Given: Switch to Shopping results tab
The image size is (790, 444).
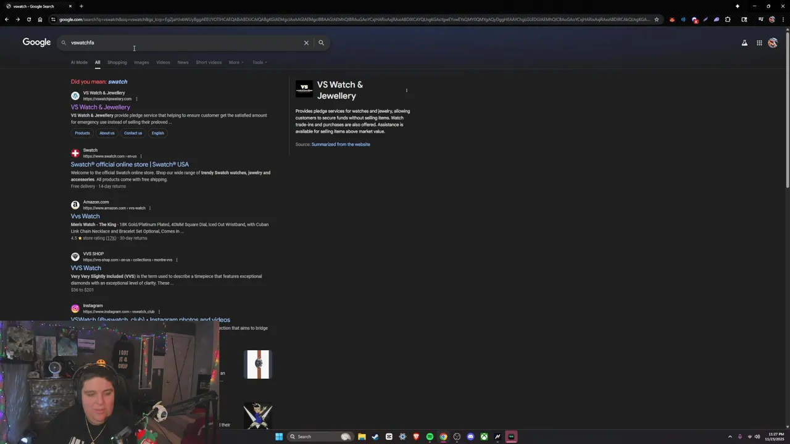Looking at the screenshot, I should coord(117,62).
